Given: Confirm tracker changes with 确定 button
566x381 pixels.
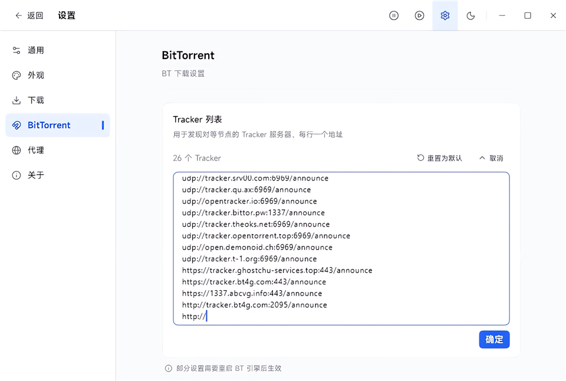Looking at the screenshot, I should (x=494, y=339).
